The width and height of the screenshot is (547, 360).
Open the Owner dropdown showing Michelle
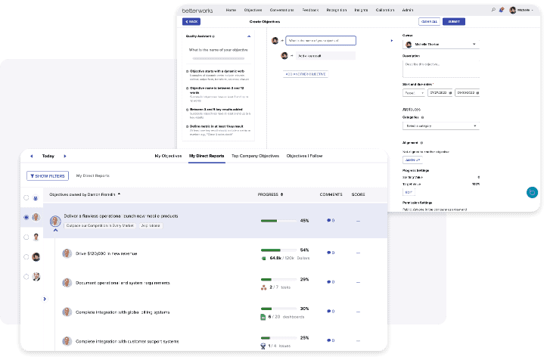tap(441, 45)
